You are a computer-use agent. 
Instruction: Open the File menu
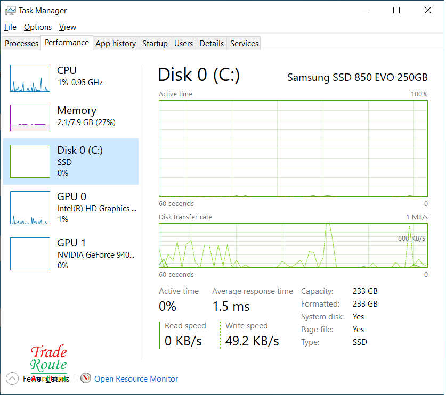pos(10,27)
